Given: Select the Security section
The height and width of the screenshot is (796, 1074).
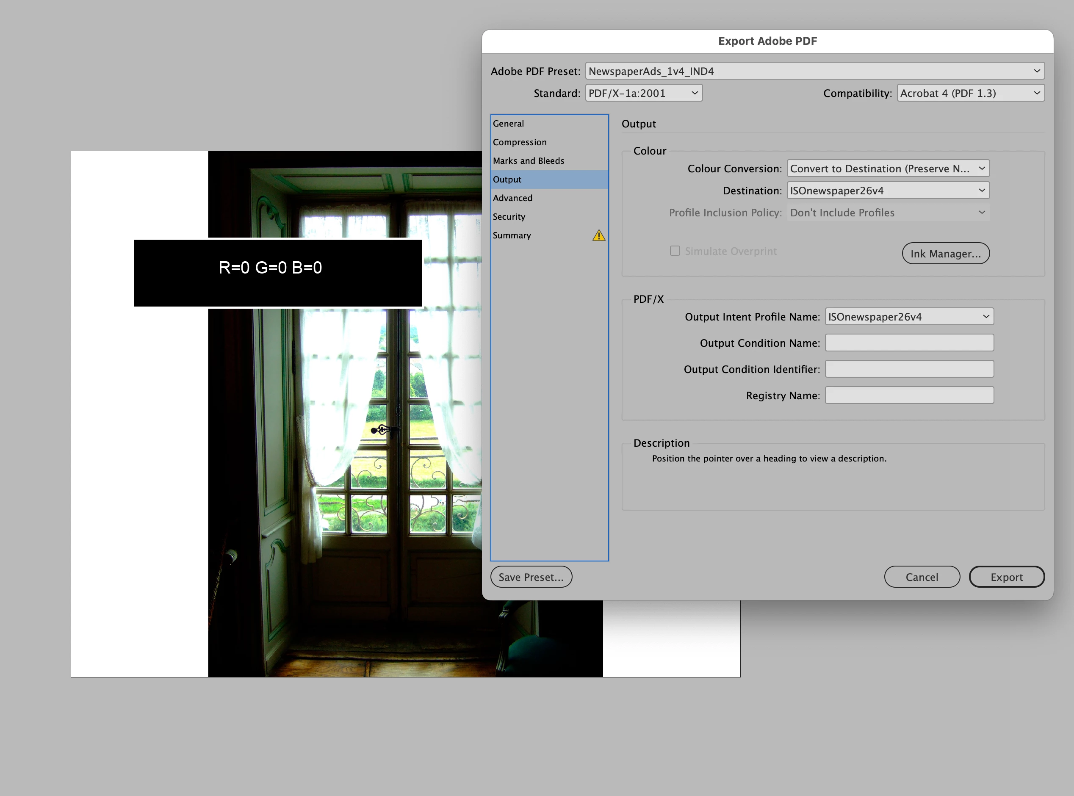Looking at the screenshot, I should pos(509,217).
